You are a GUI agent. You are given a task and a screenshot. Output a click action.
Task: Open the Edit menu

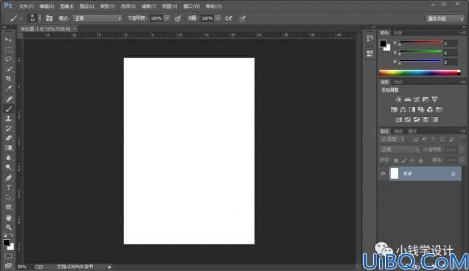(x=47, y=6)
